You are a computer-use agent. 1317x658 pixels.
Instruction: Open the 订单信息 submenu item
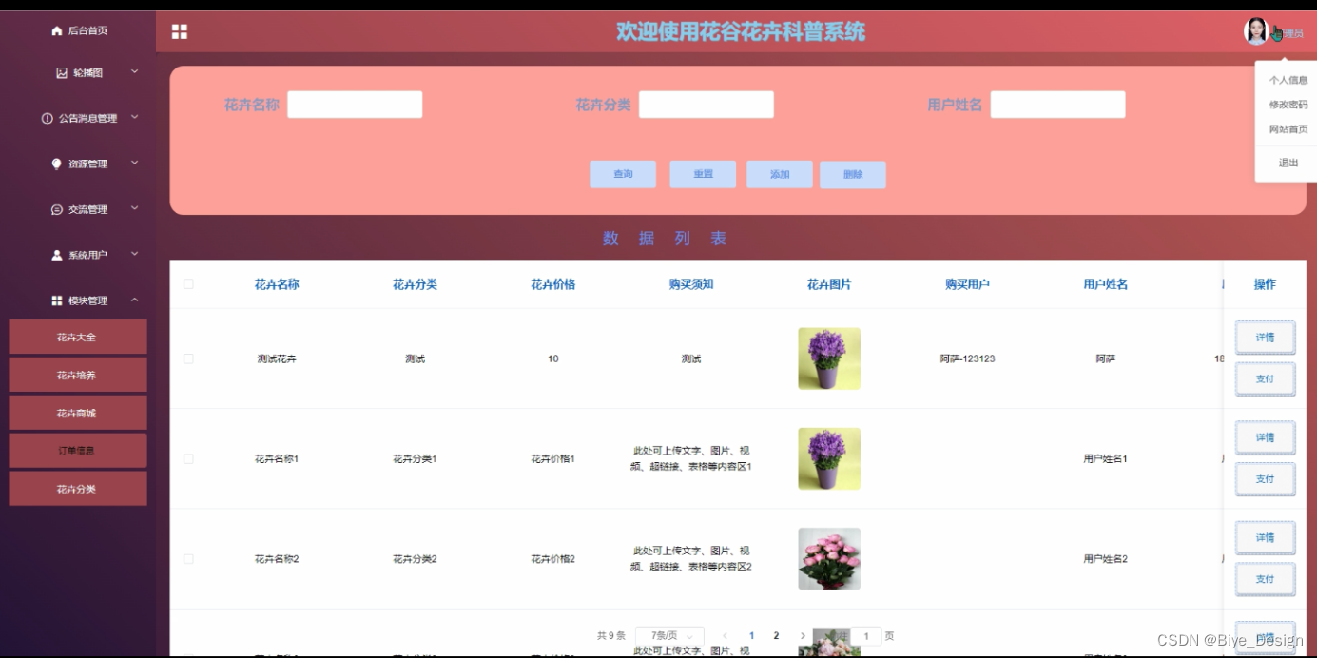coord(77,451)
